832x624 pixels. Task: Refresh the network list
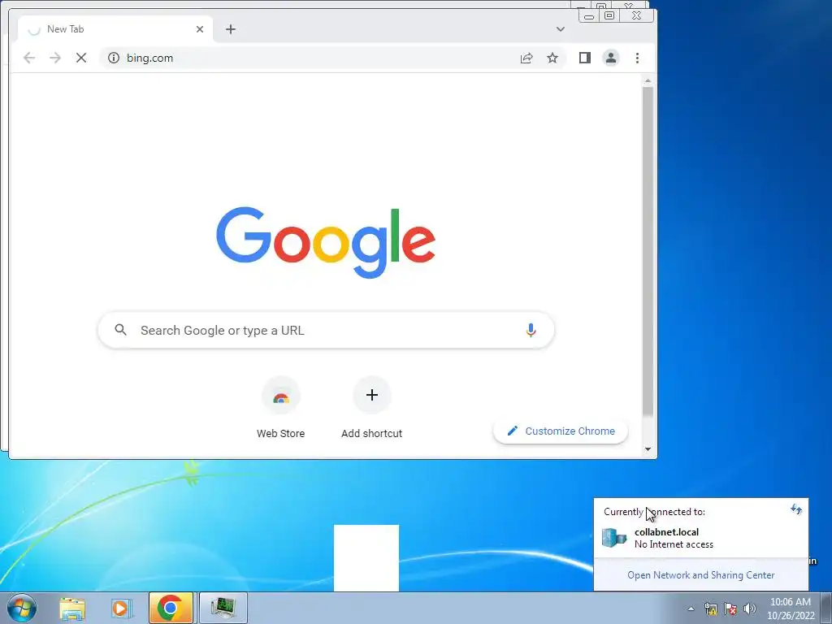pos(796,509)
